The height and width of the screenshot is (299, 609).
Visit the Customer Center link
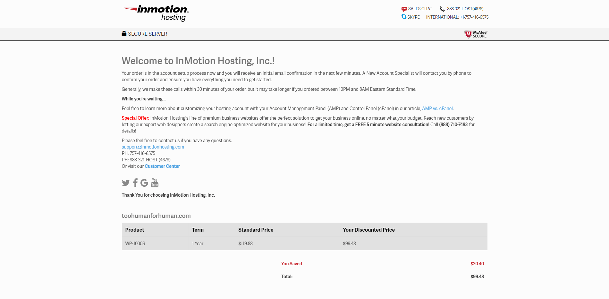coord(162,166)
